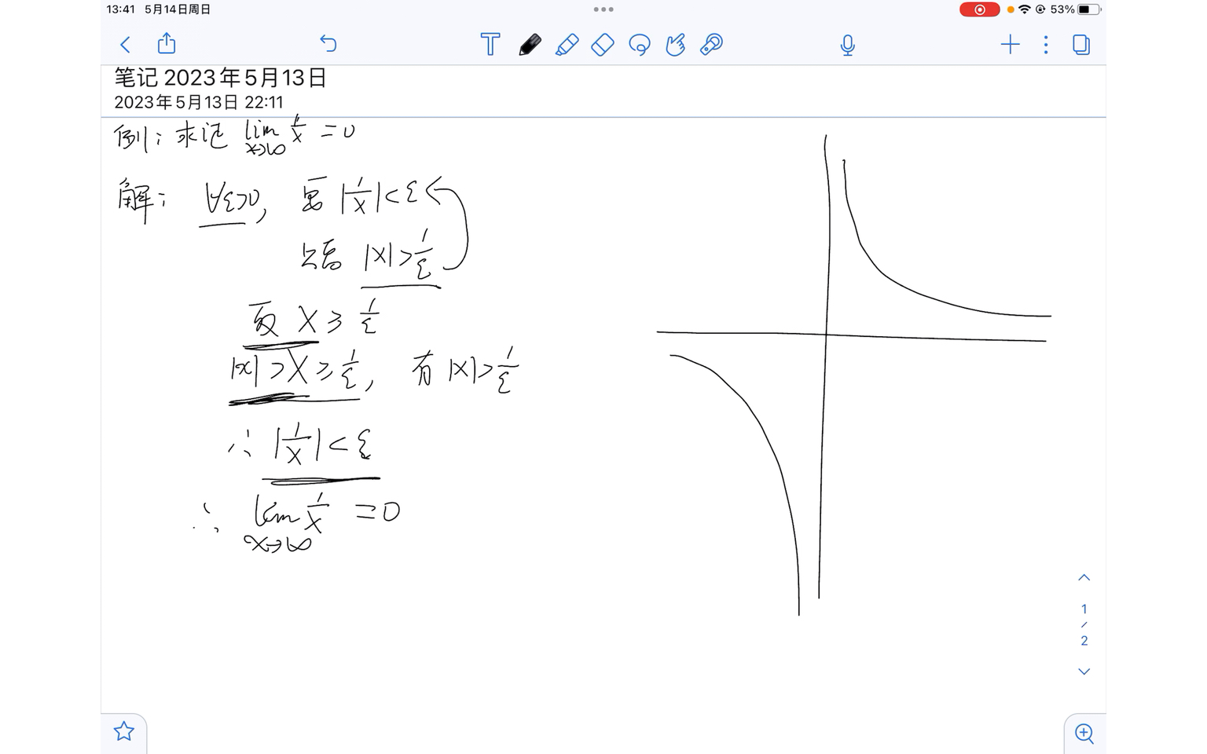Click the page number indicator 1/2

(x=1084, y=624)
